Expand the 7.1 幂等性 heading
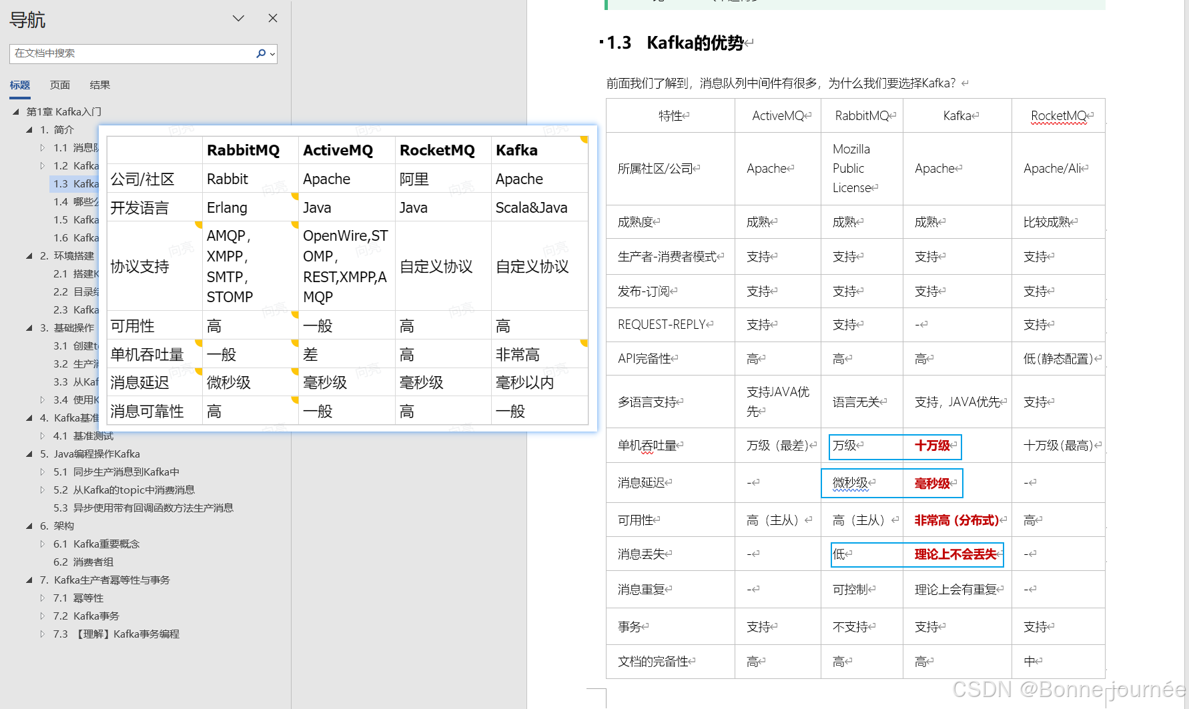Image resolution: width=1189 pixels, height=709 pixels. [x=43, y=598]
